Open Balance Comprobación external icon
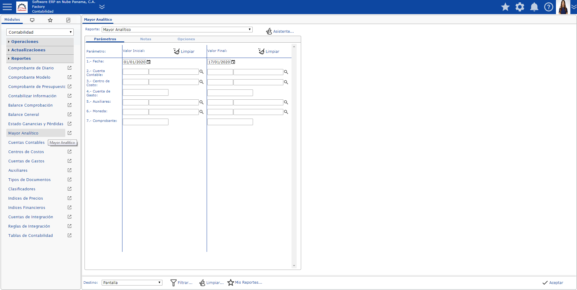The image size is (577, 290). (69, 105)
